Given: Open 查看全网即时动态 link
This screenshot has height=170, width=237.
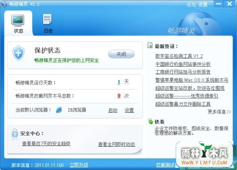Looking at the screenshot, I should pyautogui.click(x=117, y=144).
